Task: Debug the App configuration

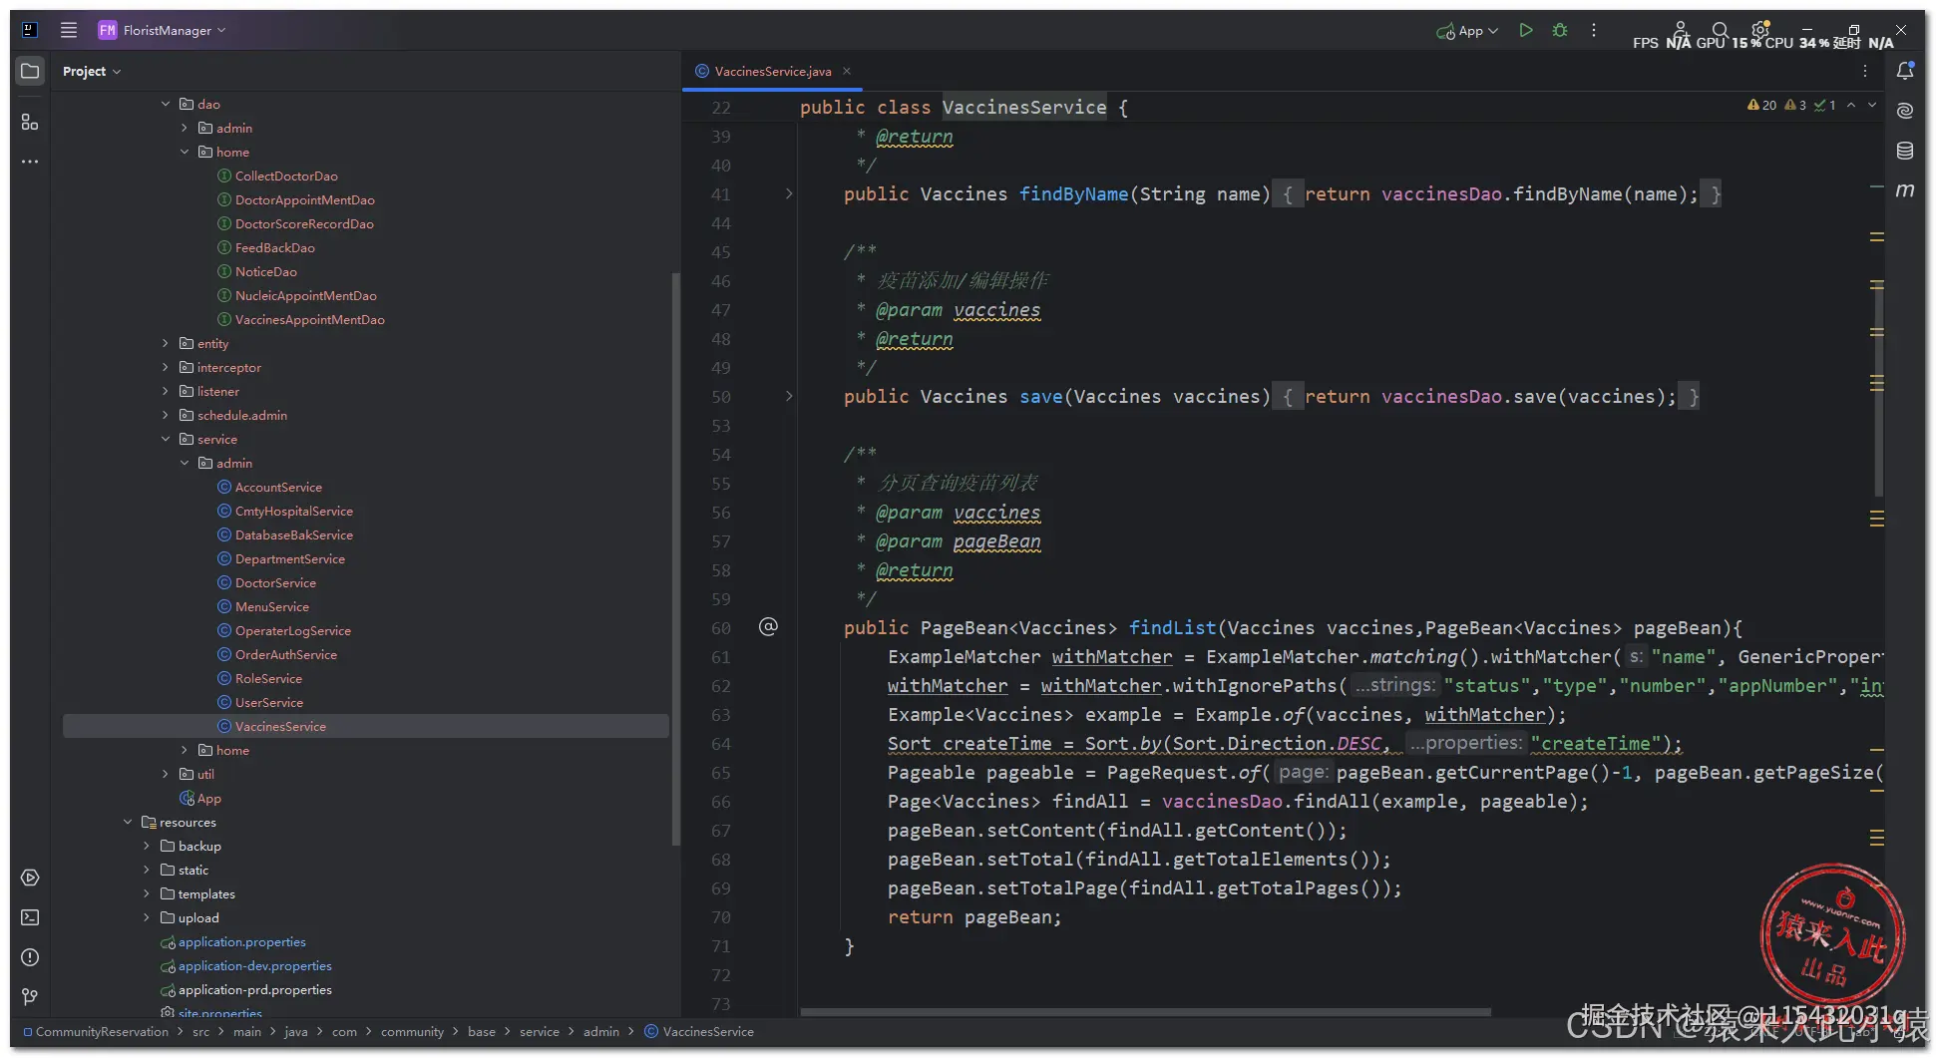Action: coord(1560,30)
